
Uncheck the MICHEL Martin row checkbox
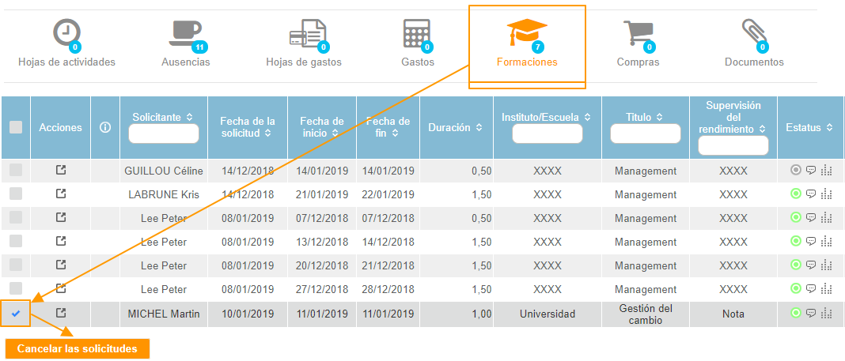click(x=16, y=314)
